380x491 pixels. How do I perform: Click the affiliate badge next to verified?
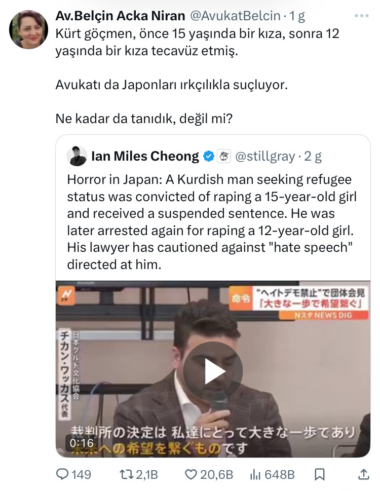[224, 156]
